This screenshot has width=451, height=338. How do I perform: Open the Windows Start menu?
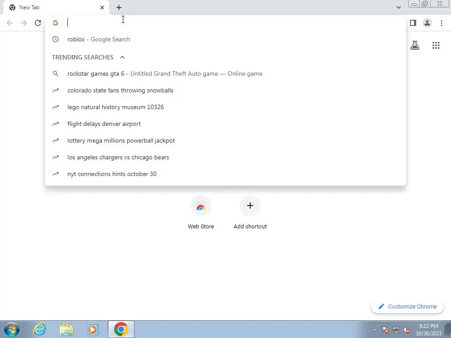[x=12, y=329]
